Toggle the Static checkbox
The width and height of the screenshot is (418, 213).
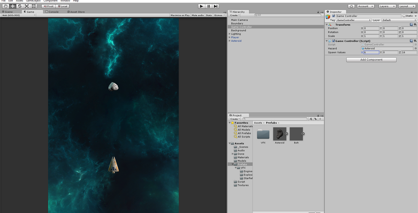tap(404, 16)
